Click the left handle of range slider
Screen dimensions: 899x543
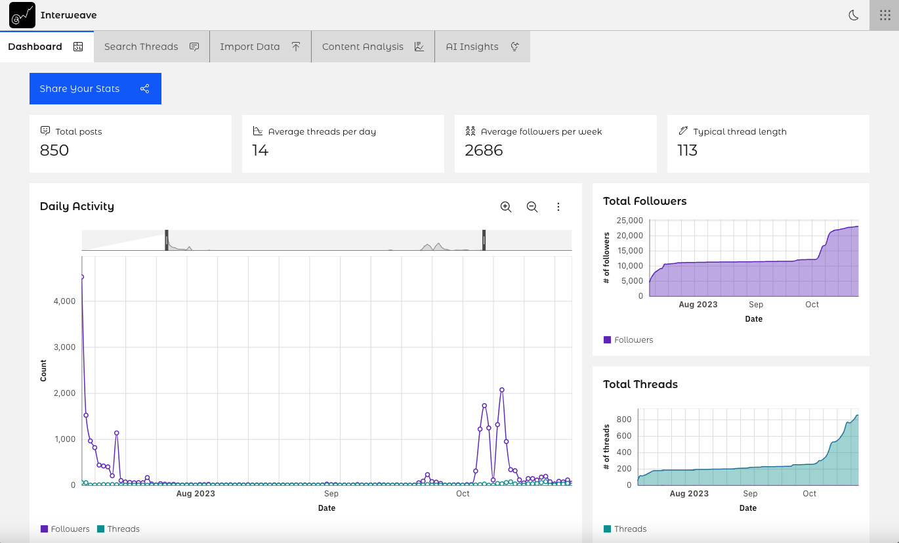[x=167, y=240]
